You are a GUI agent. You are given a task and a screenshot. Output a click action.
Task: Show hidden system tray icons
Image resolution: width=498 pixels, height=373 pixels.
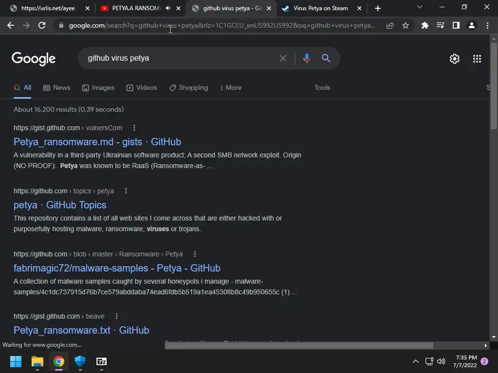[415, 361]
